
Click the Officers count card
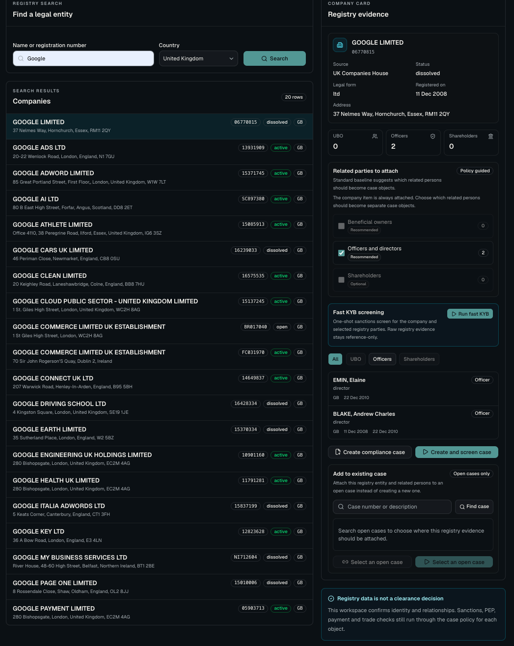pyautogui.click(x=413, y=142)
